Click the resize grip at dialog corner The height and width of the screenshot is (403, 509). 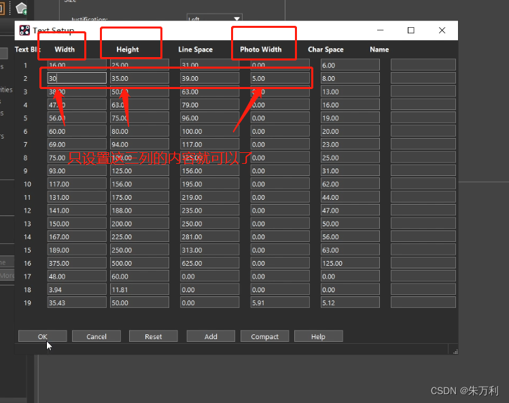[455, 351]
